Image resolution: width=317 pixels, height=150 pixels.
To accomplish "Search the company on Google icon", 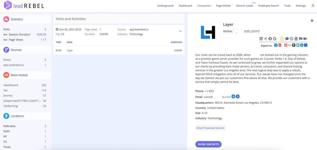I will [x=275, y=39].
